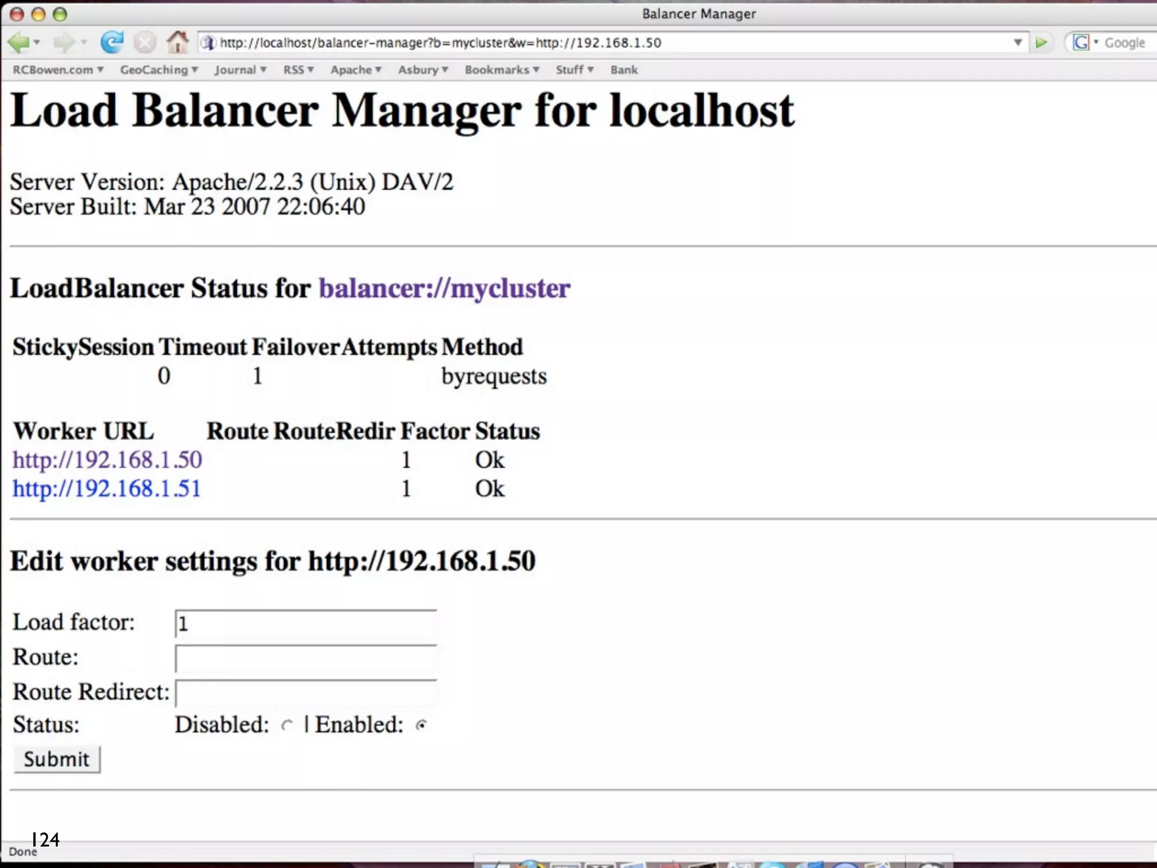
Task: Click the green Go arrow button
Action: 1041,42
